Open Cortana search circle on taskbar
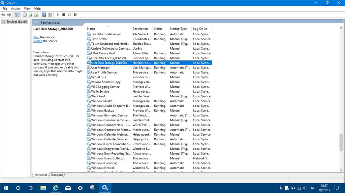This screenshot has height=193, width=345. (x=18, y=188)
